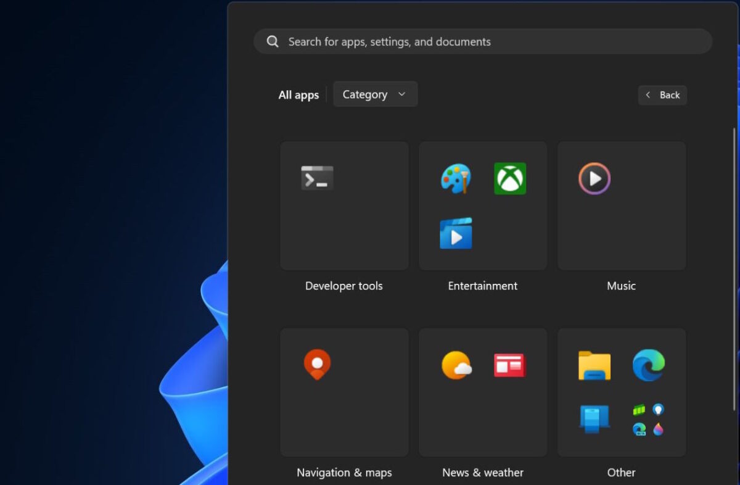The height and width of the screenshot is (485, 740).
Task: Select the search magnifier icon
Action: tap(272, 41)
